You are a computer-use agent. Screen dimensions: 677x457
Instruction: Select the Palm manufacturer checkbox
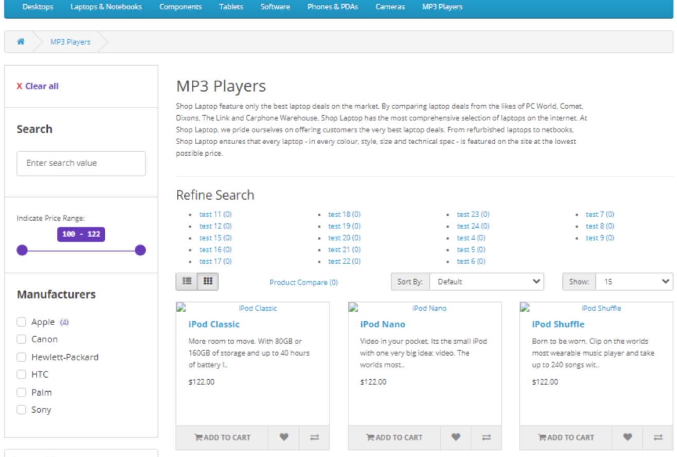tap(21, 392)
